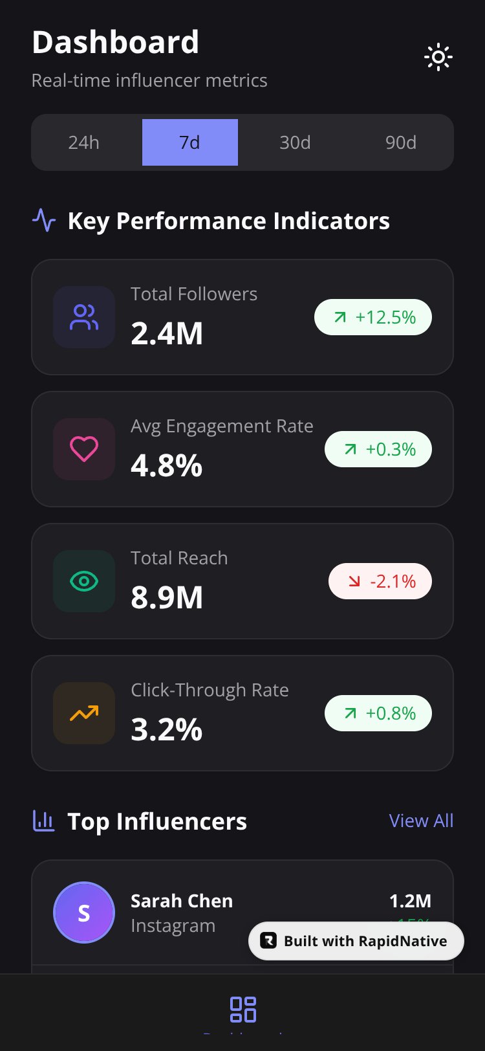
Task: Click the +12.5% followers change badge
Action: [x=373, y=317]
